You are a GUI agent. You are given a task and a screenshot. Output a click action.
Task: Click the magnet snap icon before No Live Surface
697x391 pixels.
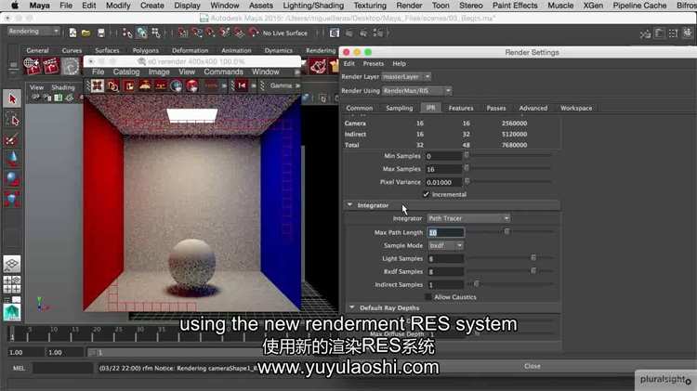(x=254, y=33)
